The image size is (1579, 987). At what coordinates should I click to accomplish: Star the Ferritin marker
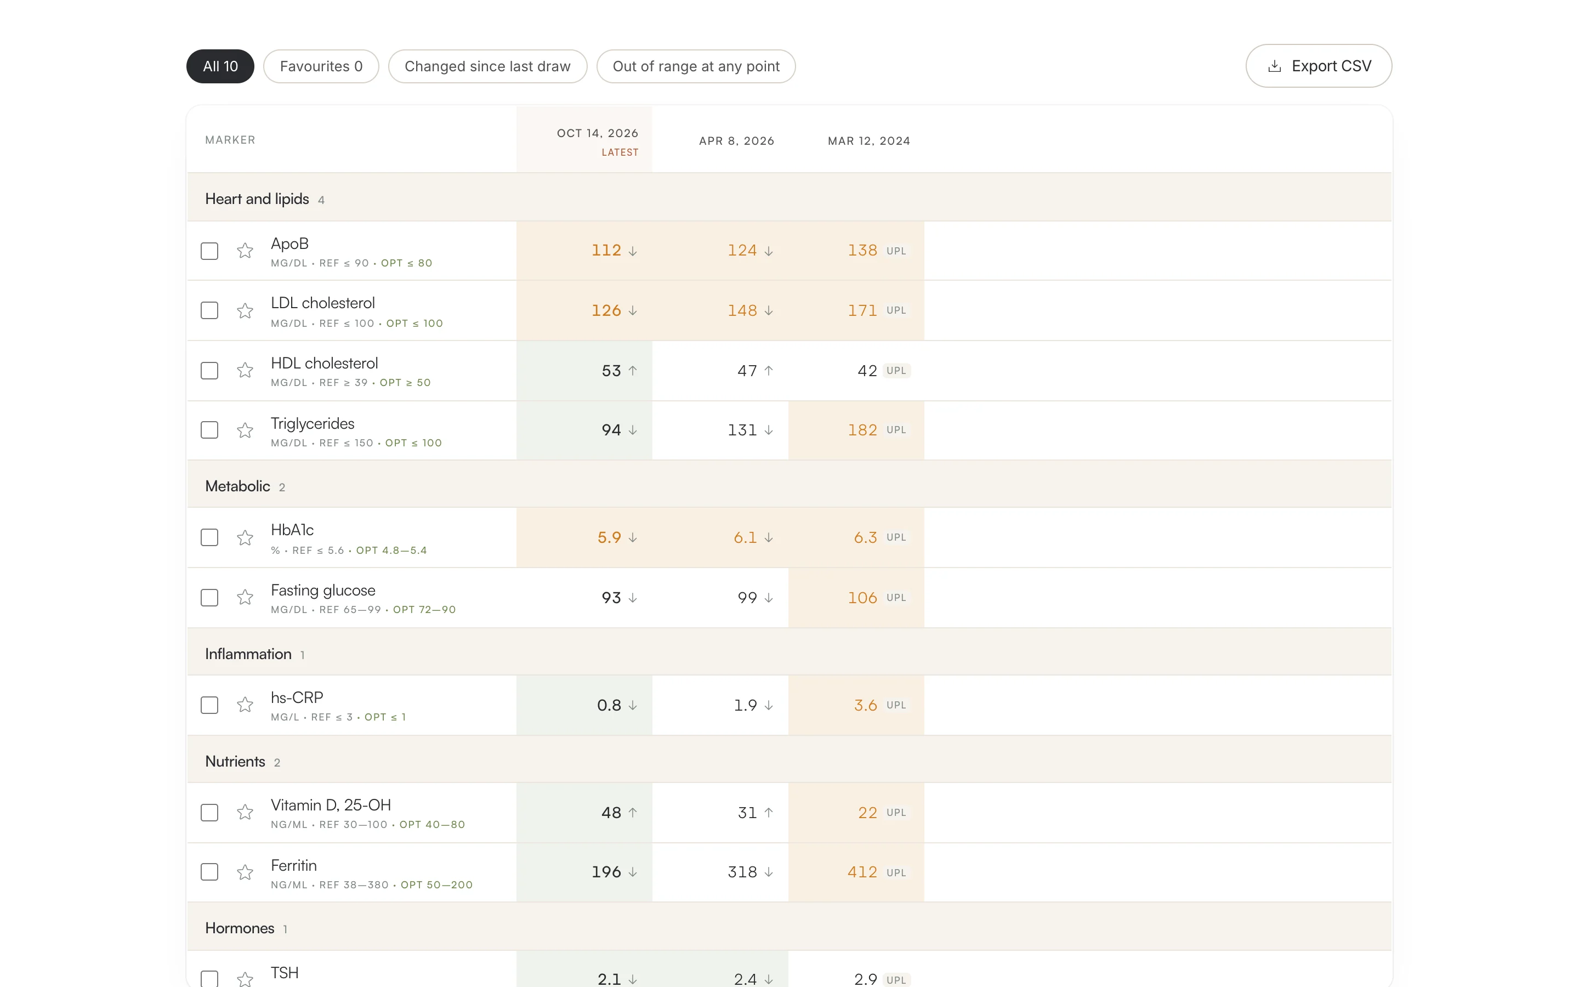tap(245, 872)
